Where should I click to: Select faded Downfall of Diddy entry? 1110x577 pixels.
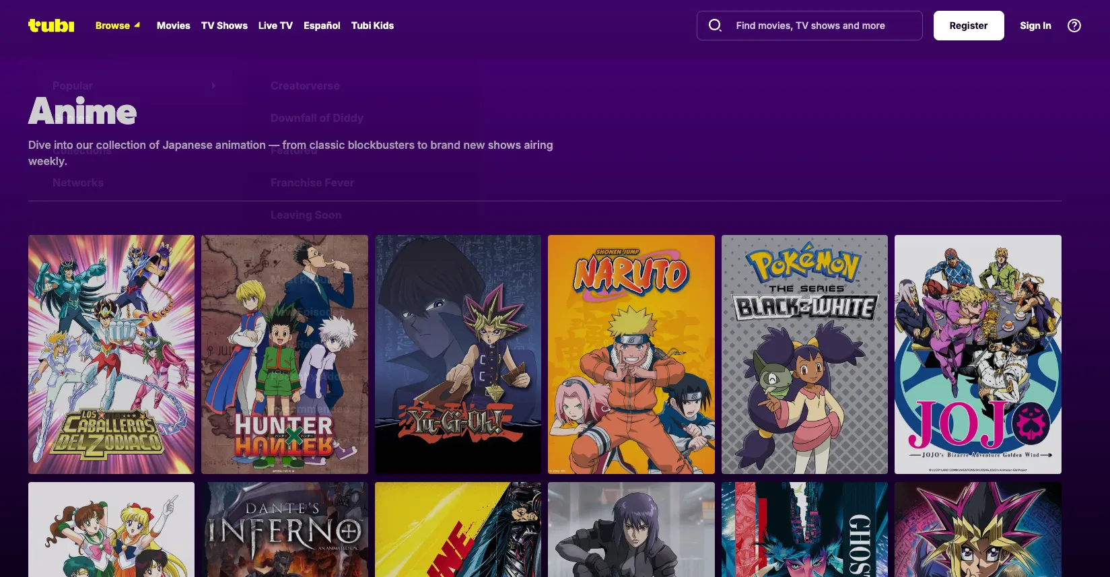(x=317, y=118)
